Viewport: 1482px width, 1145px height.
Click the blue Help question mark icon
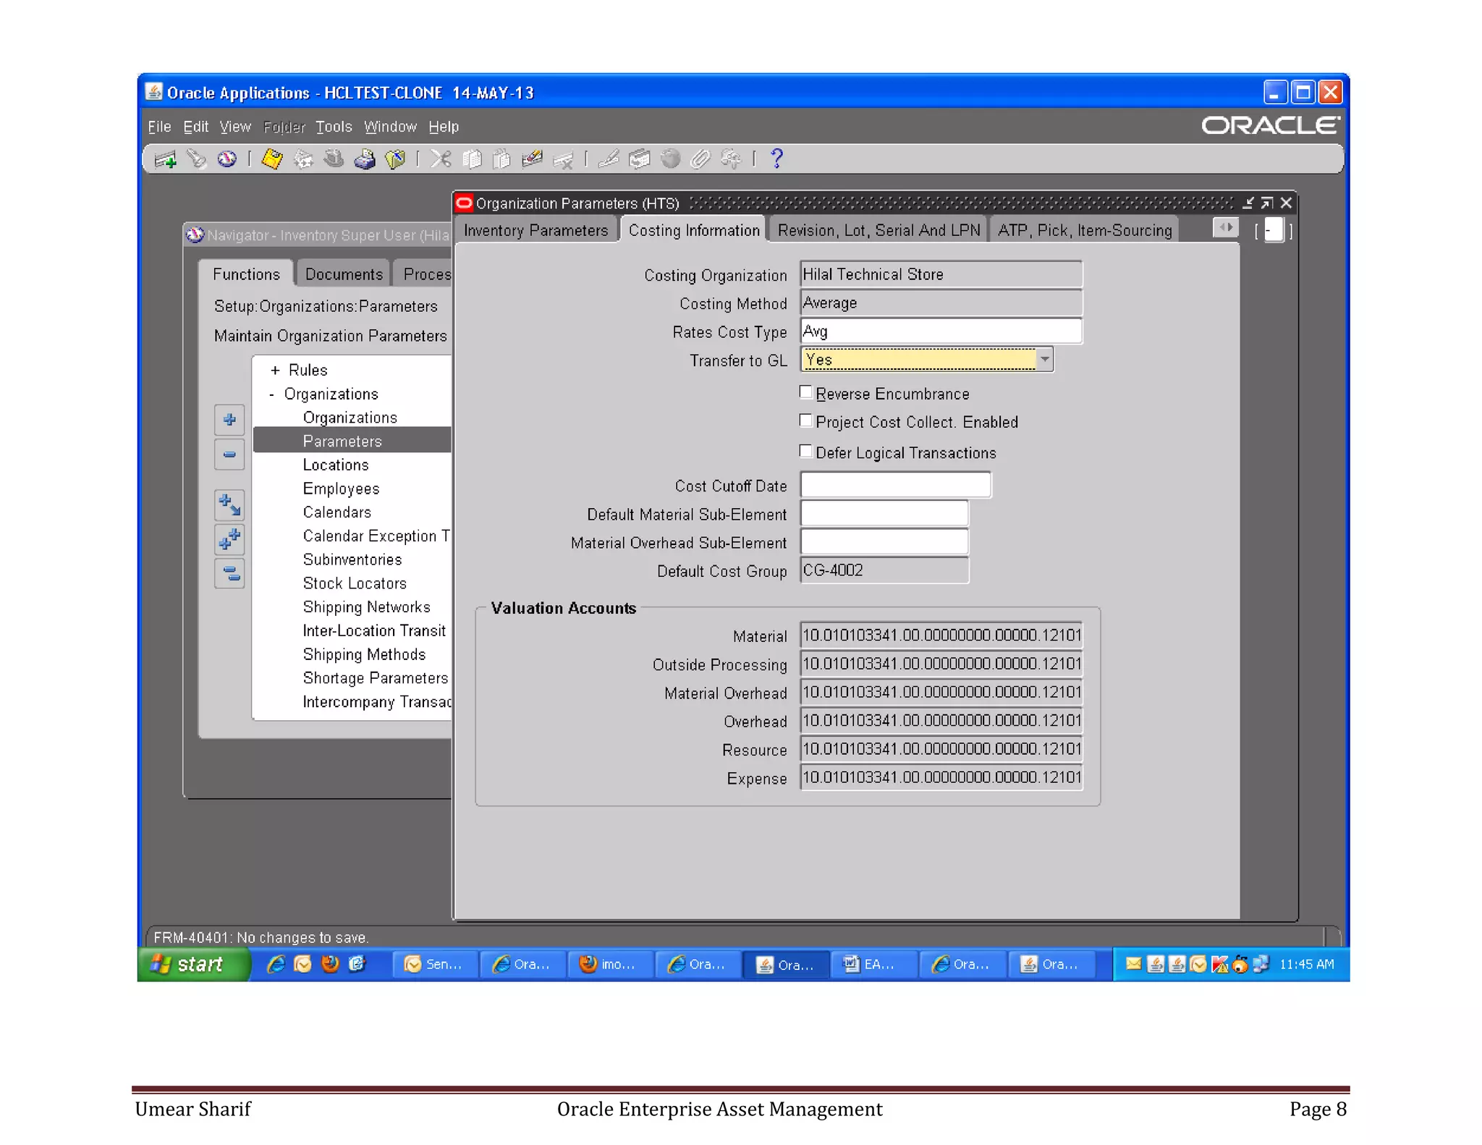click(776, 159)
